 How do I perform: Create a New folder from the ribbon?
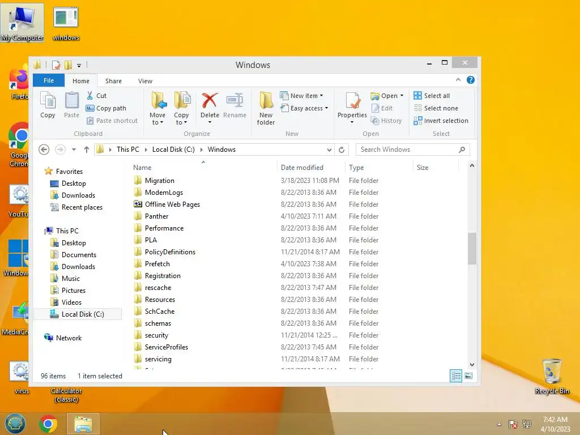(x=266, y=108)
